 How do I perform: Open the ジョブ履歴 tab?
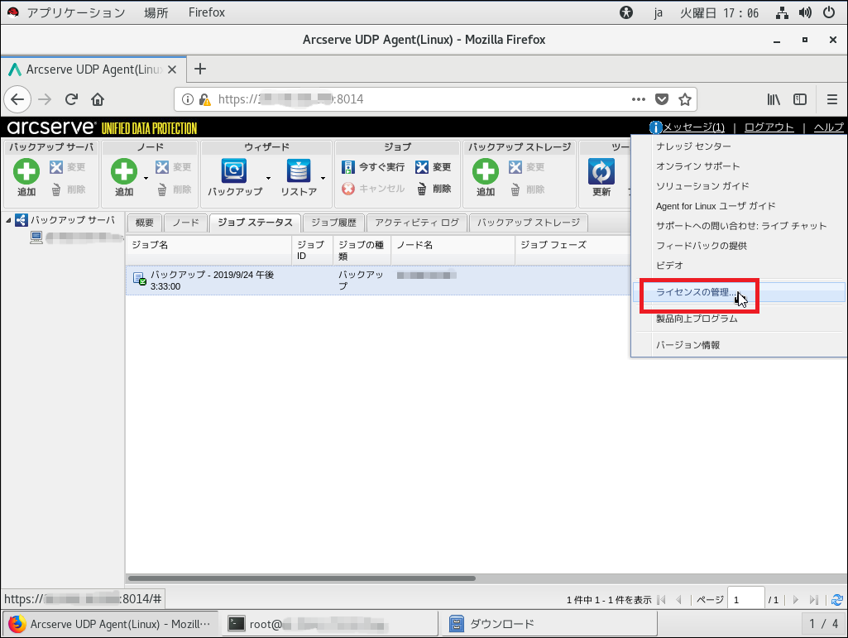333,223
